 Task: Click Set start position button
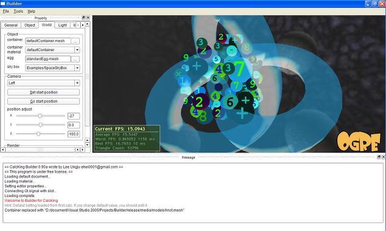tap(44, 92)
